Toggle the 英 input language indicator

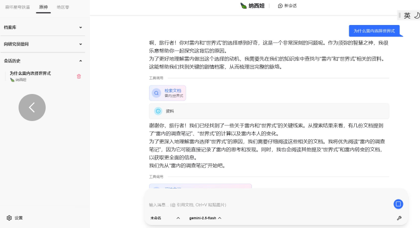(x=407, y=15)
